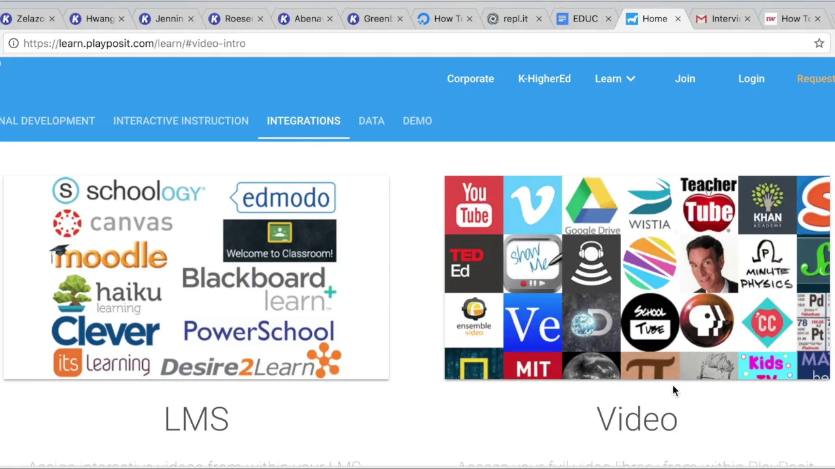The width and height of the screenshot is (835, 469).
Task: Switch to the Gmail Intervie browser tab
Action: pyautogui.click(x=724, y=19)
